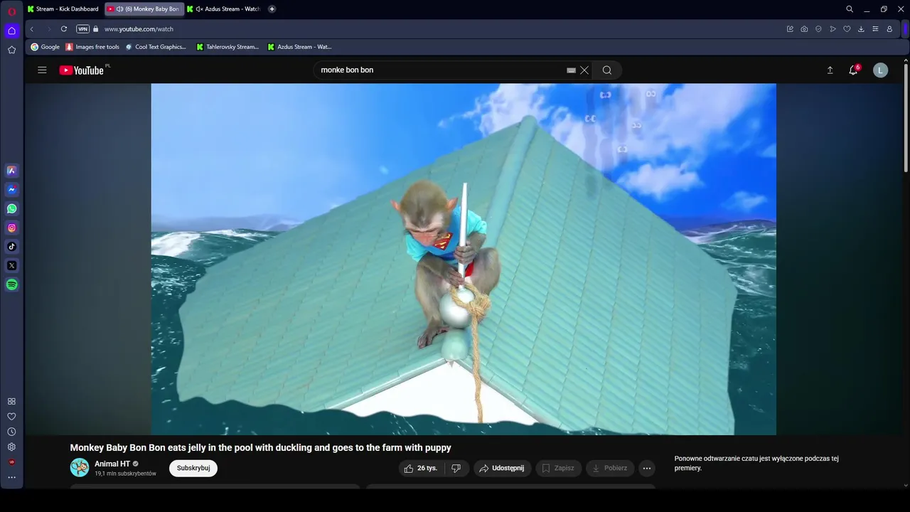Switch to Stream - Kick Dashboard tab
Image resolution: width=910 pixels, height=512 pixels.
(63, 9)
